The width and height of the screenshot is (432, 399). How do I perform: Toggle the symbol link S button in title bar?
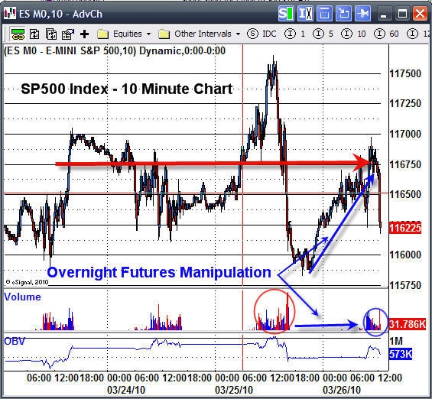click(x=286, y=13)
